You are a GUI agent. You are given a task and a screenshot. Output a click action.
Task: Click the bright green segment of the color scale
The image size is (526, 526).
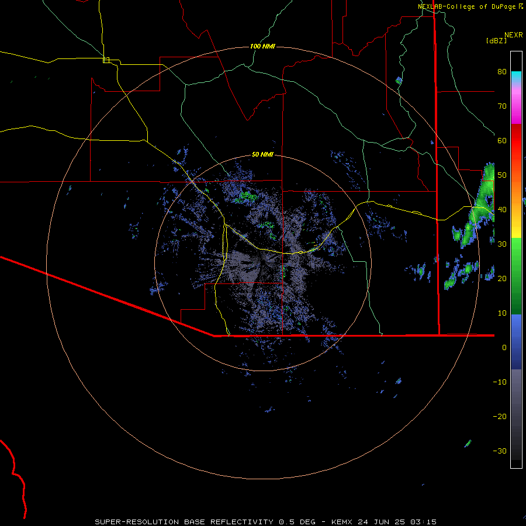click(x=516, y=250)
